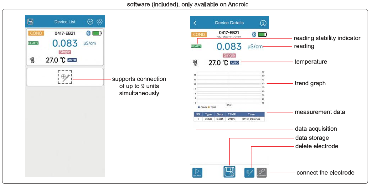Click the trend graph plot area
Screen dimensions: 372x188
(x=229, y=88)
